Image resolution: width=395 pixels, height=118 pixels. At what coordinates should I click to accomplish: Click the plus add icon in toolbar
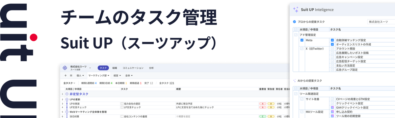66,75
